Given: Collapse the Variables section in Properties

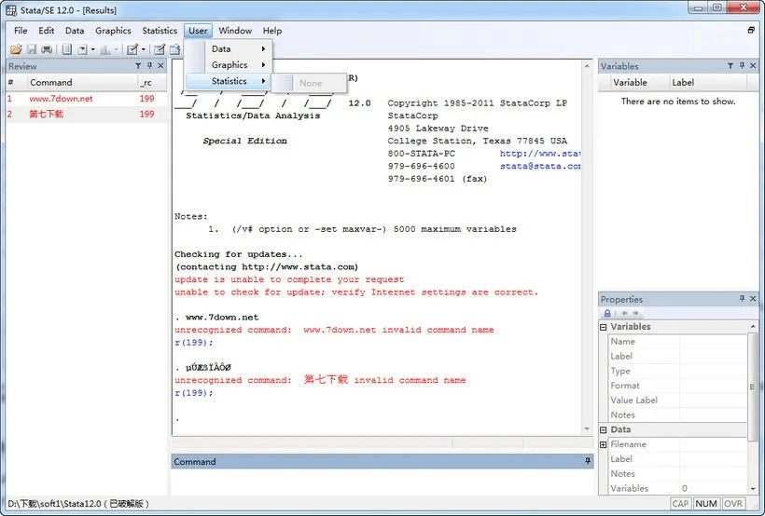Looking at the screenshot, I should (x=603, y=327).
